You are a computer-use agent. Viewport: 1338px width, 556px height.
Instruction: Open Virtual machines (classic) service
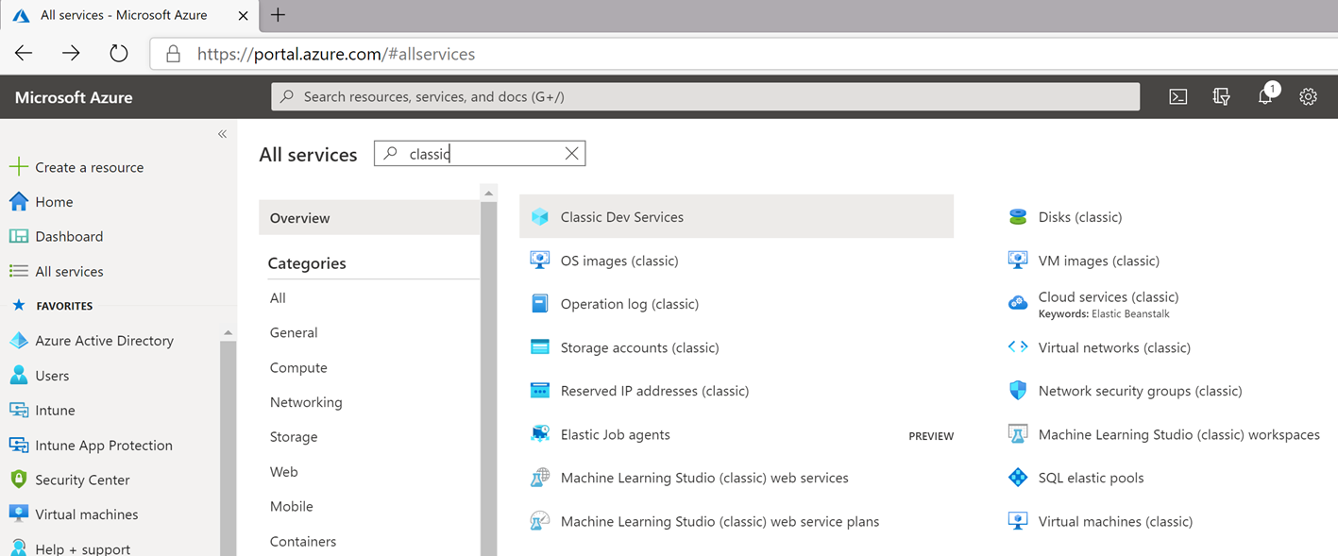pos(1114,521)
